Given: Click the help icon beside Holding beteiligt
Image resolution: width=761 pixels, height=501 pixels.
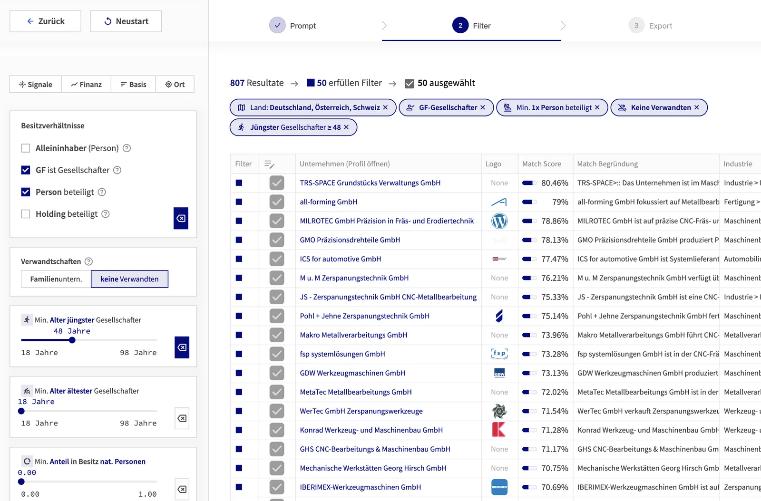Looking at the screenshot, I should [x=106, y=214].
